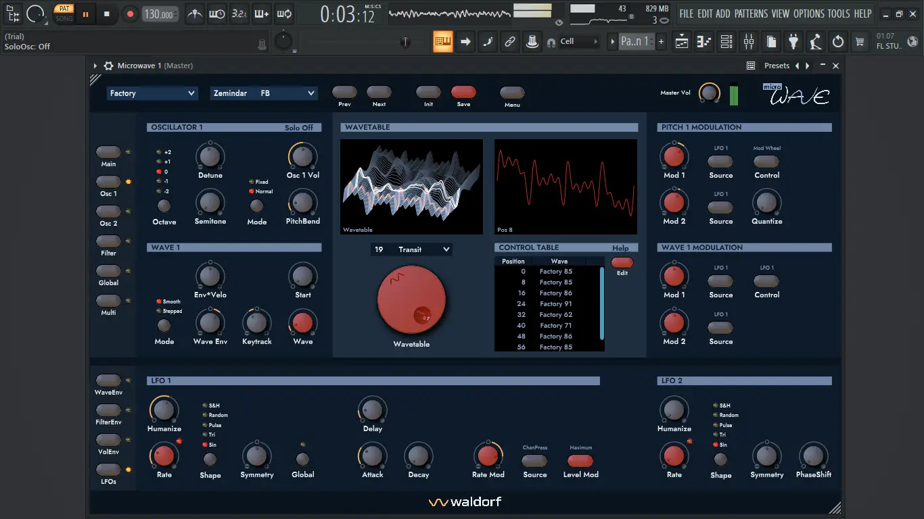Click the tempo field showing 130.000
This screenshot has height=519, width=924.
pos(161,14)
